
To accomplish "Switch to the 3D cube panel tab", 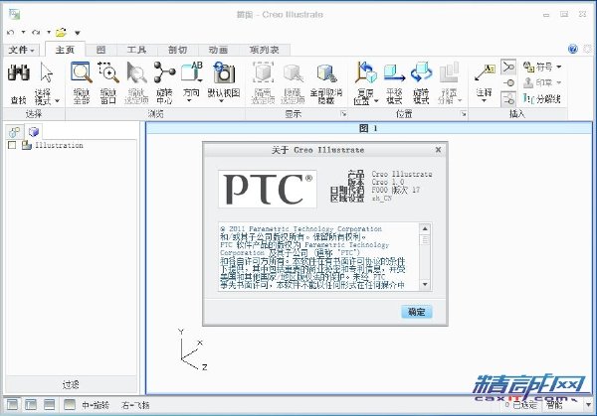I will [34, 131].
